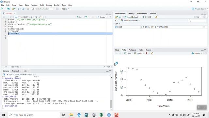This screenshot has width=209, height=118.
Task: Switch to the History tab
Action: [131, 13]
